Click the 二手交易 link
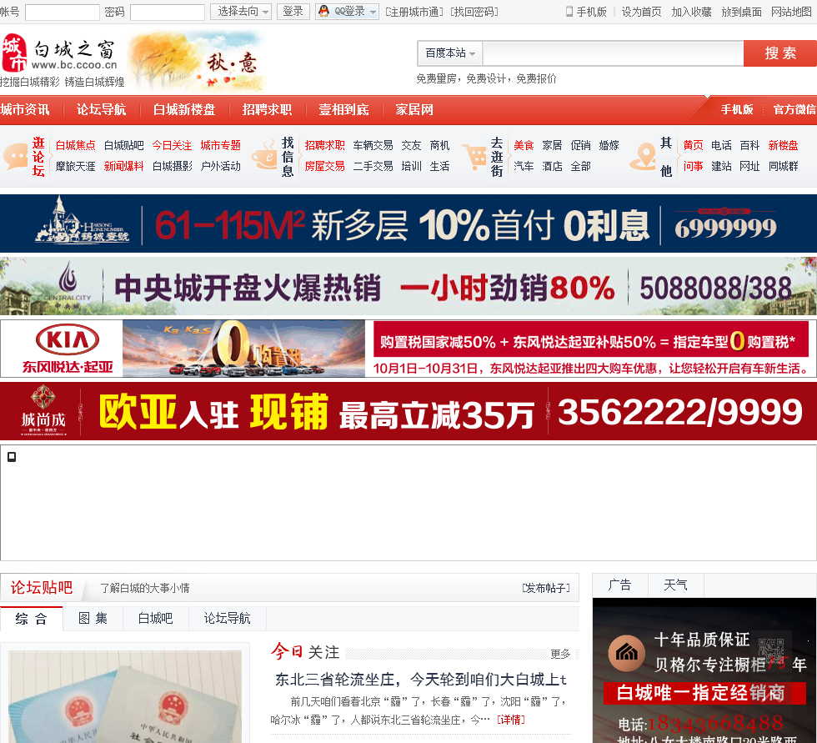Image resolution: width=817 pixels, height=743 pixels. [x=373, y=166]
